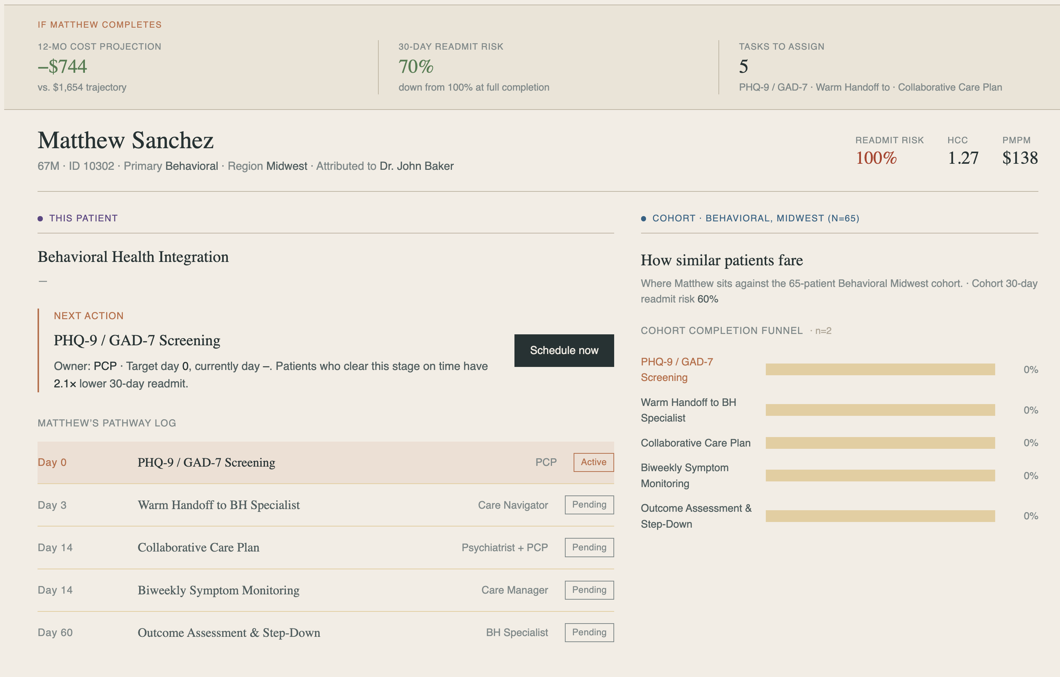The image size is (1060, 677).
Task: Click the Schedule now button
Action: point(564,350)
